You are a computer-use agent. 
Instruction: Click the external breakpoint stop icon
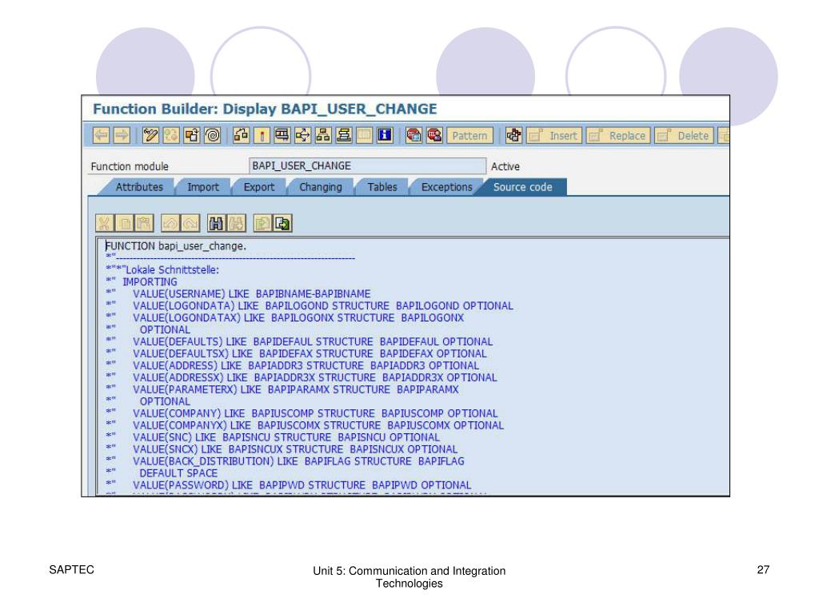[x=434, y=136]
